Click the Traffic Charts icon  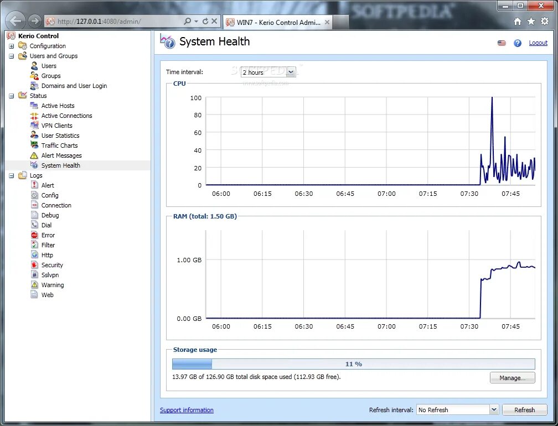coord(34,146)
